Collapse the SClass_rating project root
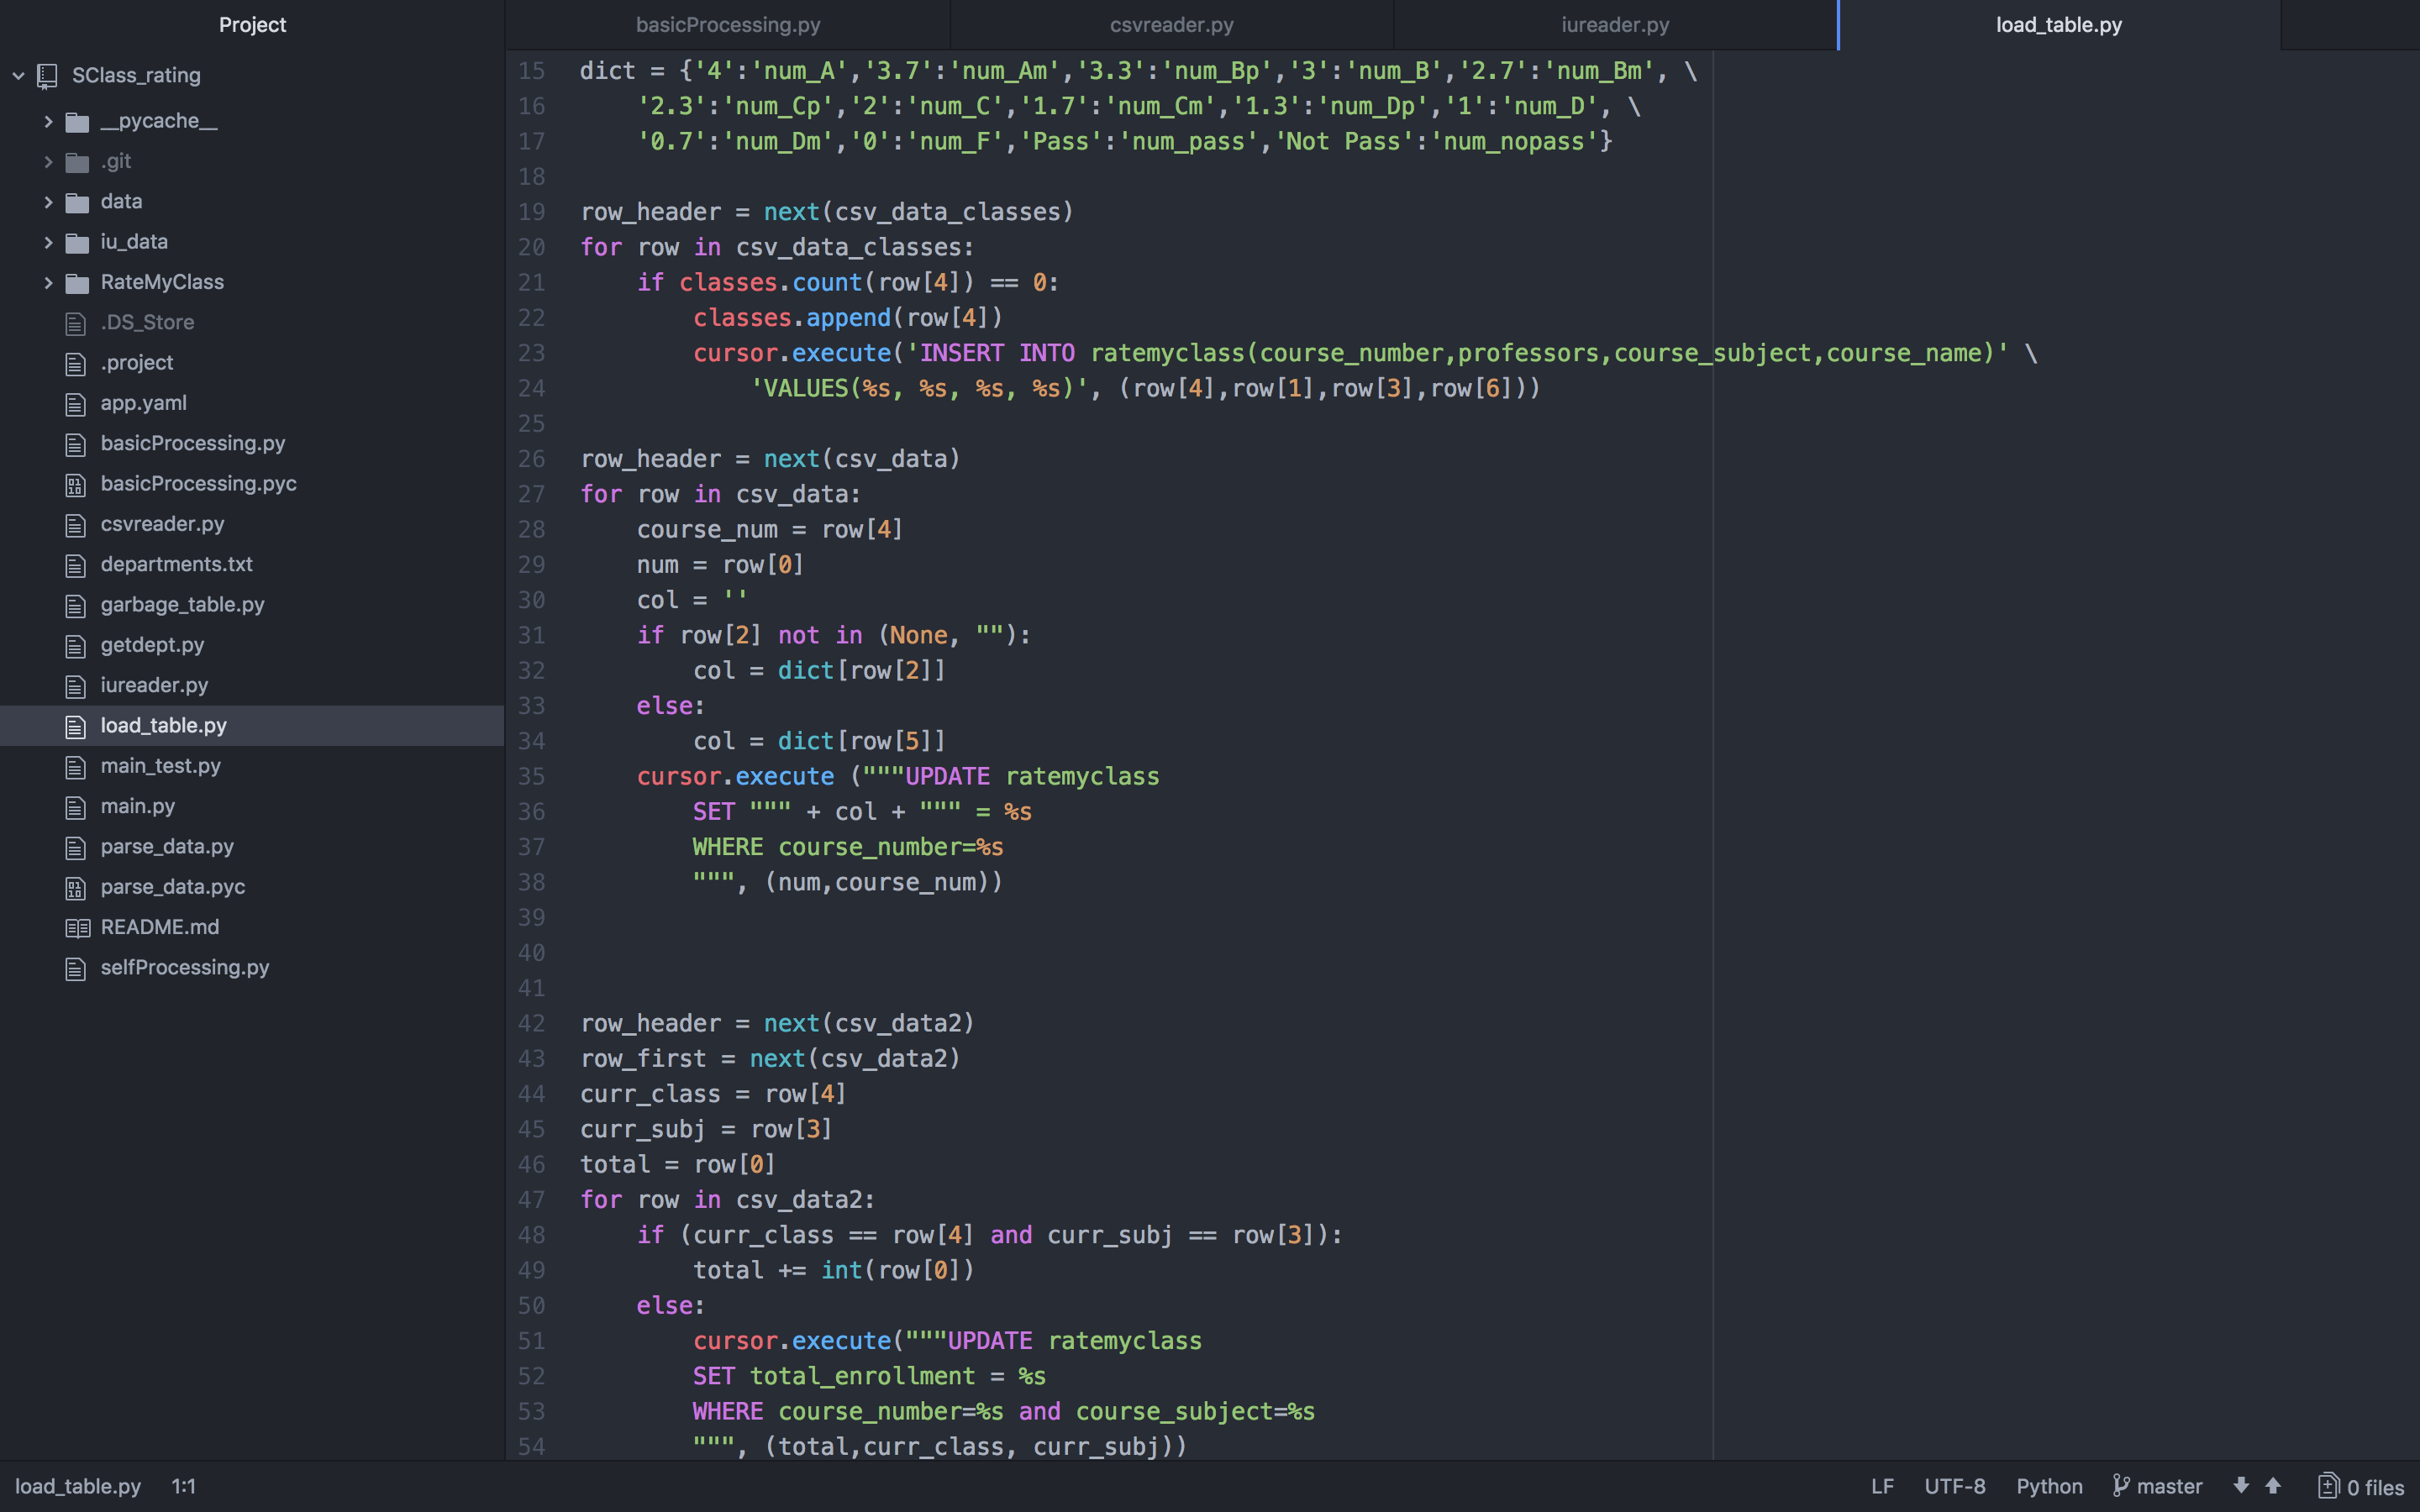The width and height of the screenshot is (2420, 1512). pos(19,76)
